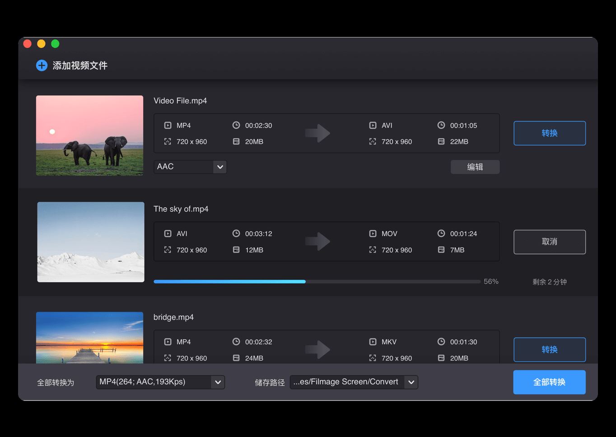Open the AAC audio dropdown

(190, 167)
